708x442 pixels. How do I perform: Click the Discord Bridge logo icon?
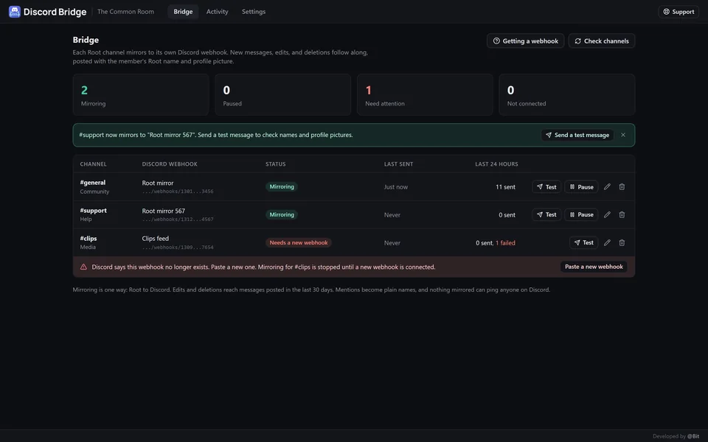(x=15, y=12)
